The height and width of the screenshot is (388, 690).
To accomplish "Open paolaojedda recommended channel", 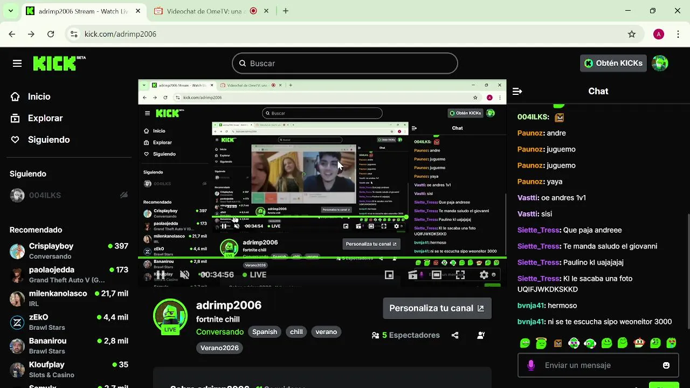I will [x=69, y=275].
